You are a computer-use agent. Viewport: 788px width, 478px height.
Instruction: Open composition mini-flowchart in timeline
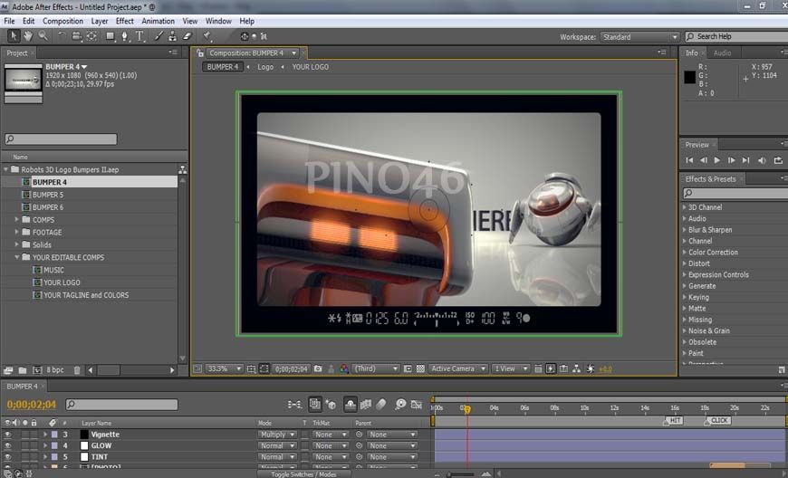[294, 404]
